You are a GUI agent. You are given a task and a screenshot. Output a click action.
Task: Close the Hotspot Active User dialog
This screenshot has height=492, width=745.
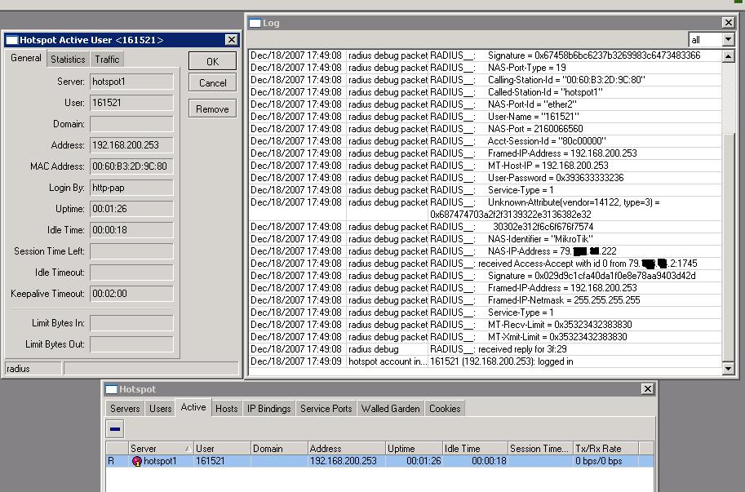[232, 40]
